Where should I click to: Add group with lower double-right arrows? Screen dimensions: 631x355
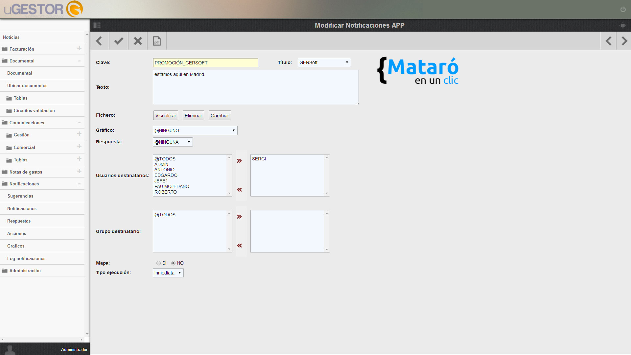[x=239, y=217]
